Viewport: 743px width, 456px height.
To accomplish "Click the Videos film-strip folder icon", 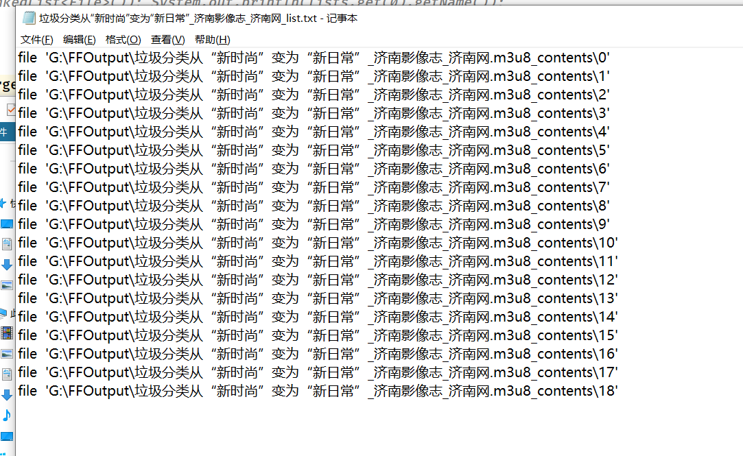I will (x=7, y=333).
